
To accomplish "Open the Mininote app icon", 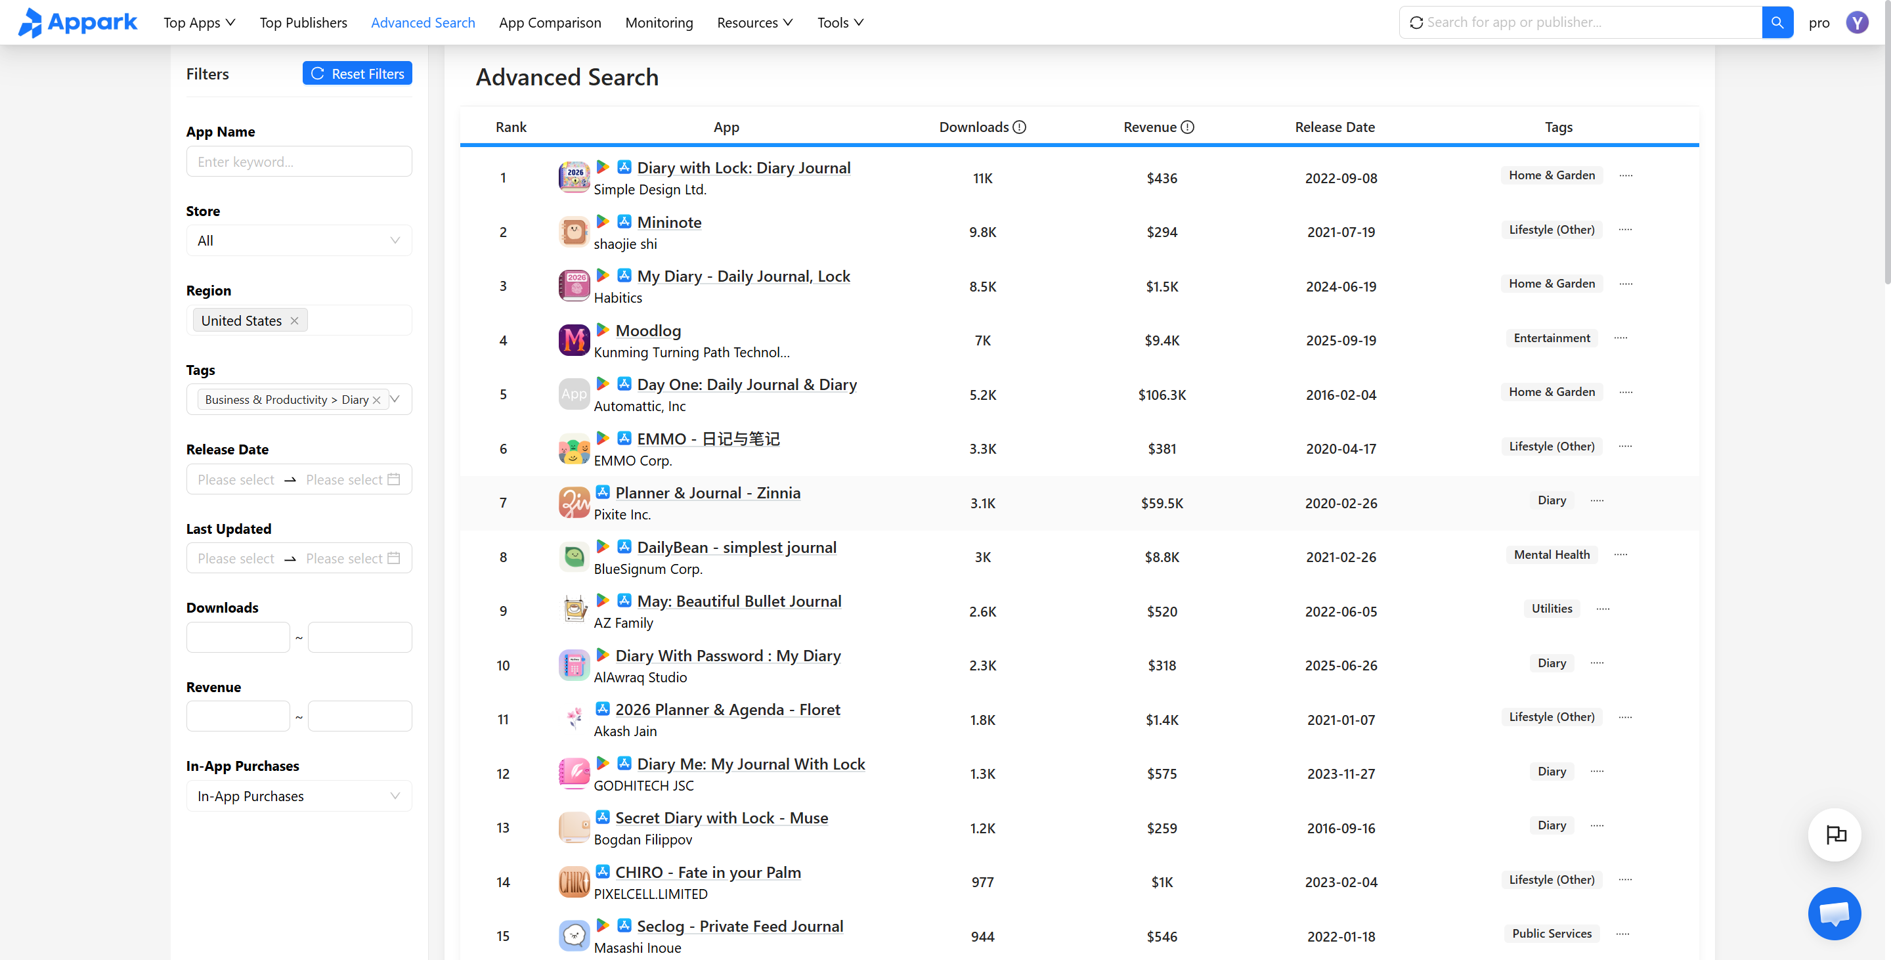I will (x=574, y=232).
